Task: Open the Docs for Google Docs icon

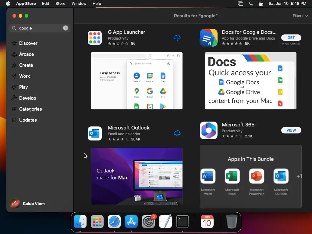Action: pyautogui.click(x=208, y=38)
